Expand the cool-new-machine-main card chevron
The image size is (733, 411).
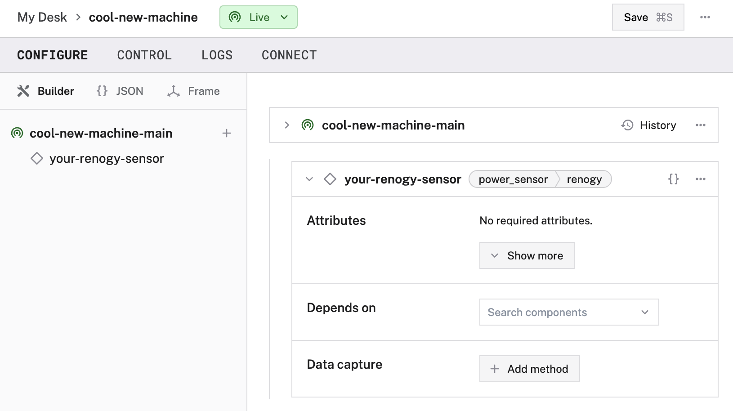click(x=286, y=125)
